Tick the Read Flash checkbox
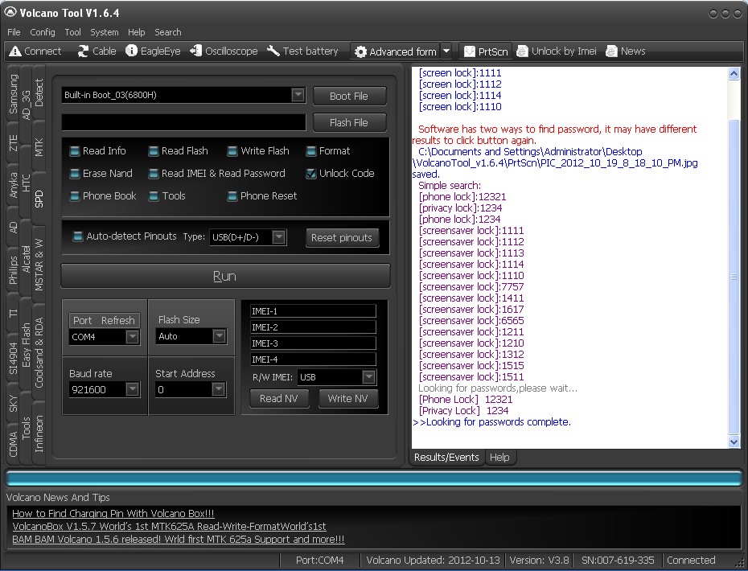 [153, 151]
